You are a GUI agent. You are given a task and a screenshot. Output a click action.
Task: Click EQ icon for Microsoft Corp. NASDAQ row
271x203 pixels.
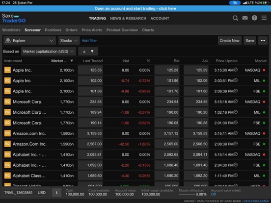coord(7,101)
